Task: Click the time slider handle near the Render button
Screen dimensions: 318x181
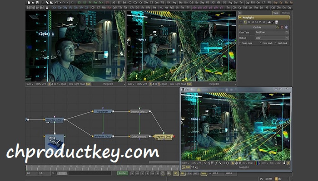Action: [x=62, y=173]
